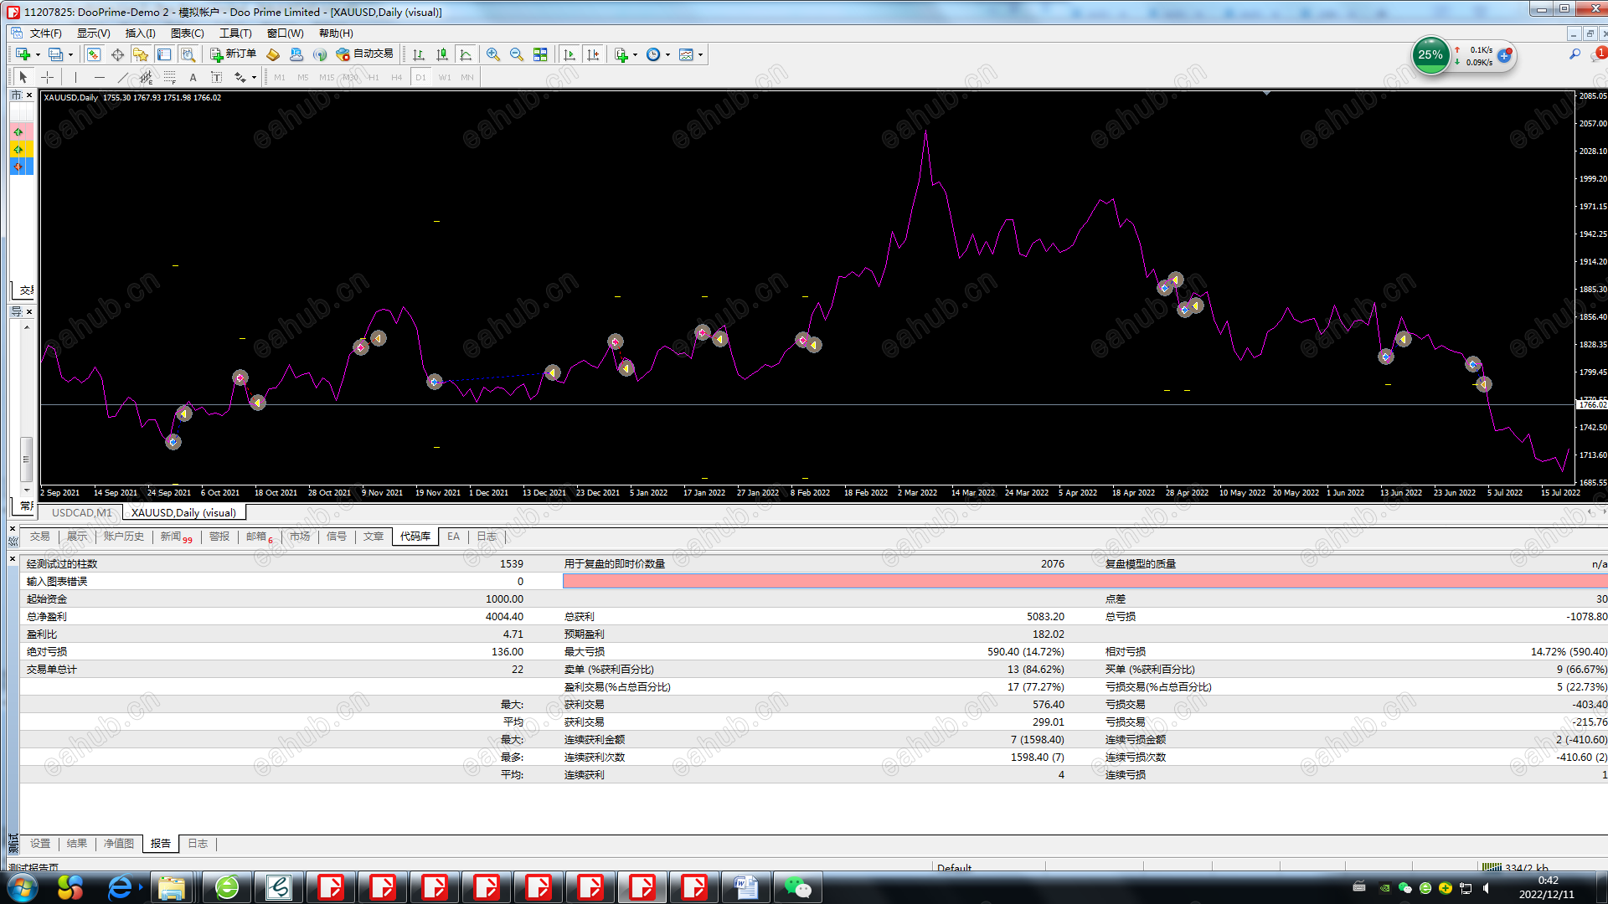The width and height of the screenshot is (1608, 904).
Task: Select the USDCAD,M1 chart tab
Action: [81, 512]
